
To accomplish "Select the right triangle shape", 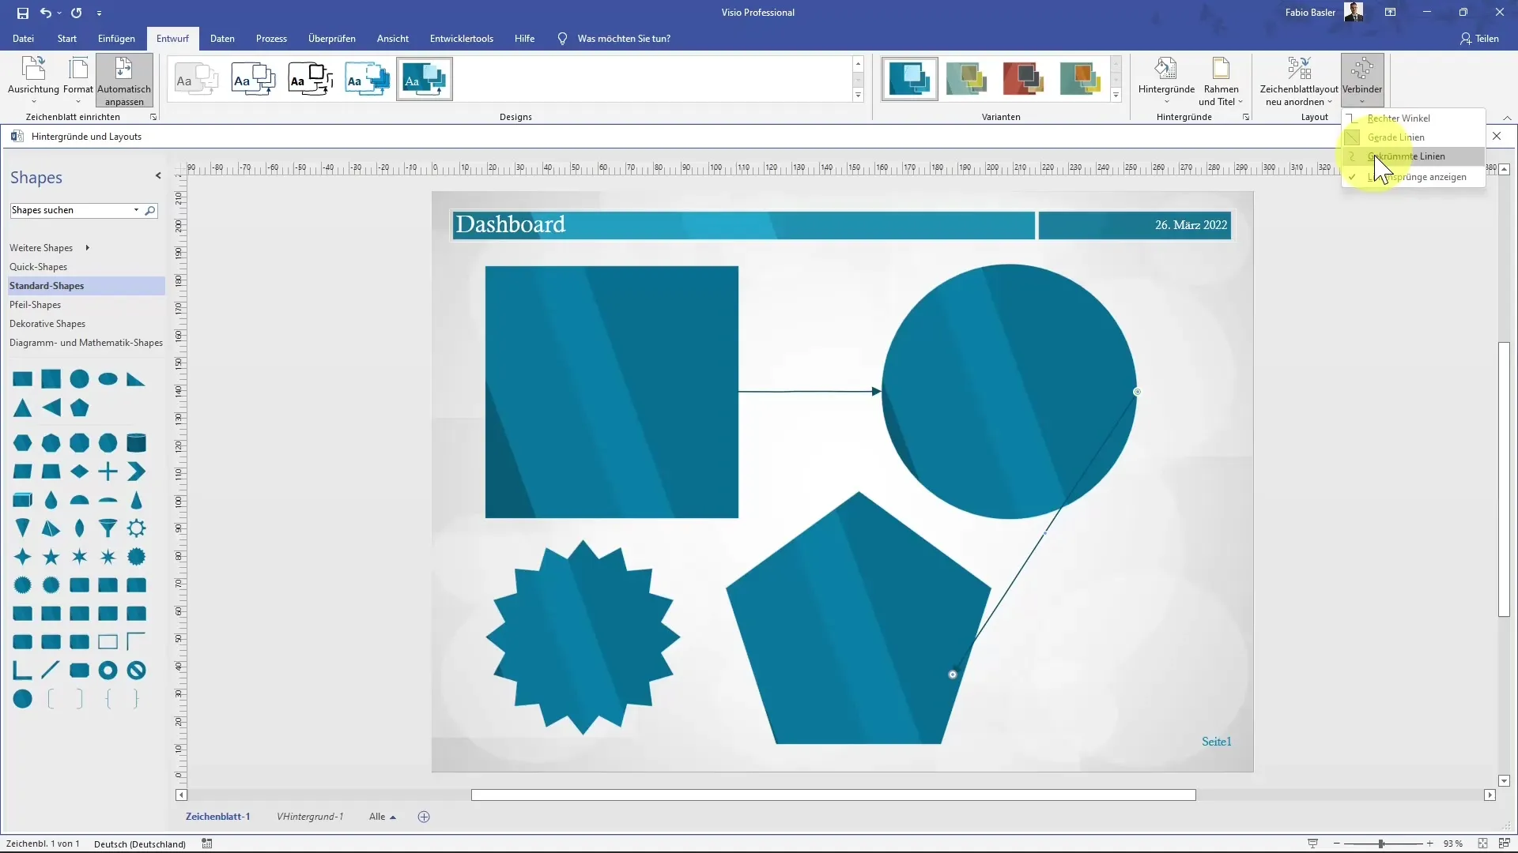I will click(x=136, y=380).
